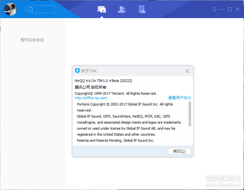Click the 腾讯公司 版权所有 text
The height and width of the screenshot is (190, 244).
pos(90,87)
